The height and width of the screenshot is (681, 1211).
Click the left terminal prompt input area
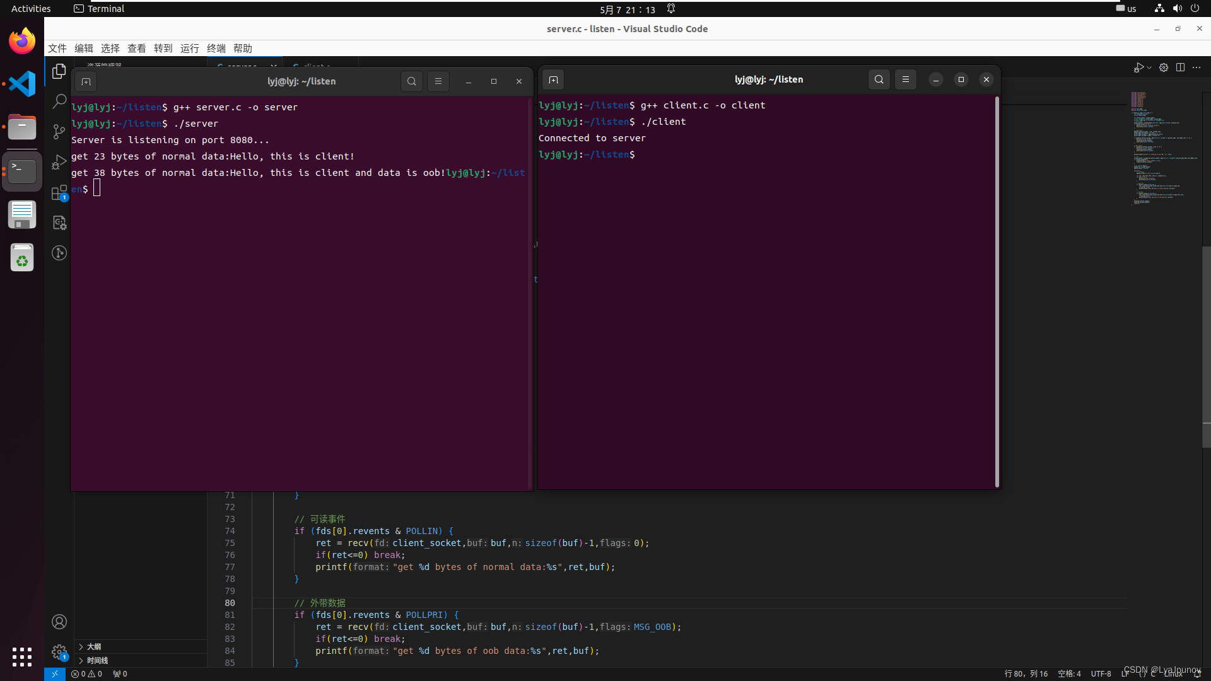click(97, 189)
